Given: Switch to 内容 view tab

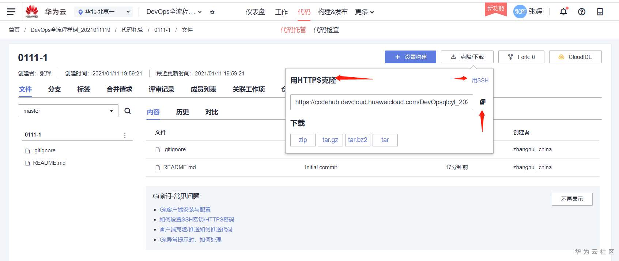Looking at the screenshot, I should click(x=153, y=112).
